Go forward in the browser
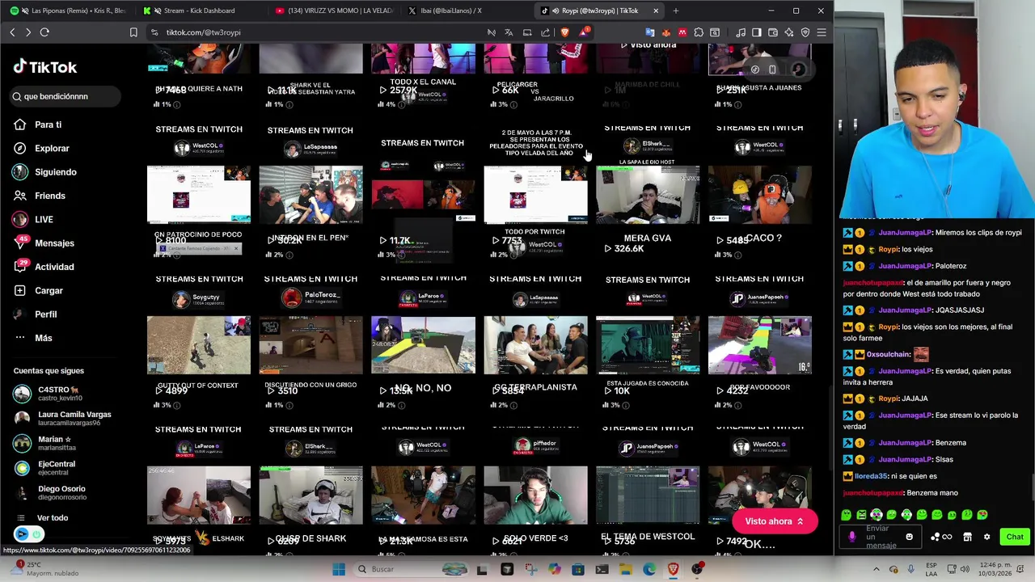 pyautogui.click(x=28, y=32)
